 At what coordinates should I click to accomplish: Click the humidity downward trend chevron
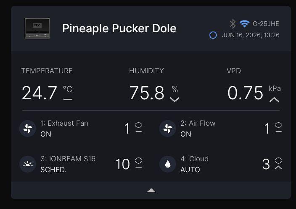174,99
